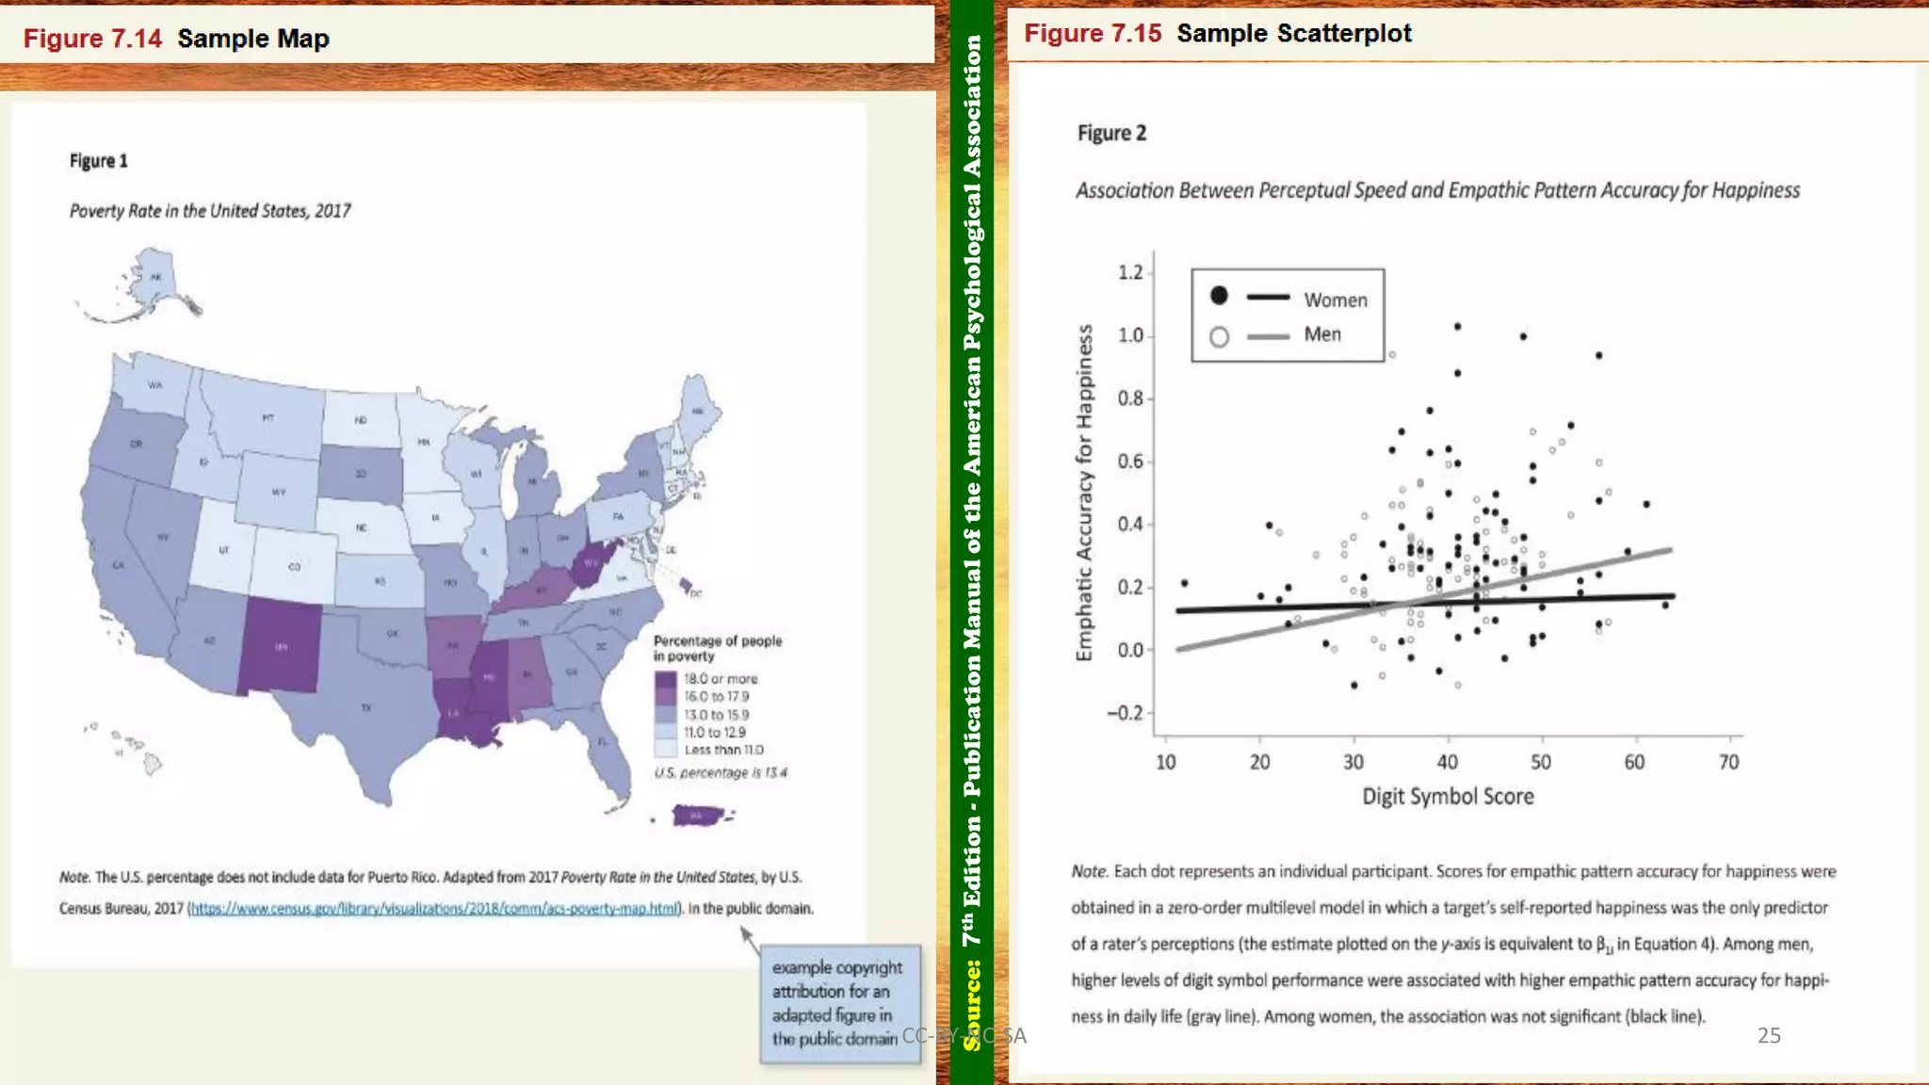Click the gray Men legend line
1929x1085 pixels.
pyautogui.click(x=1268, y=336)
